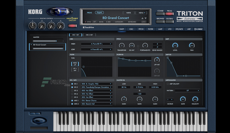Toggle Valve Force on/off red button
Viewport: 230px width, 133px height.
(x=72, y=26)
